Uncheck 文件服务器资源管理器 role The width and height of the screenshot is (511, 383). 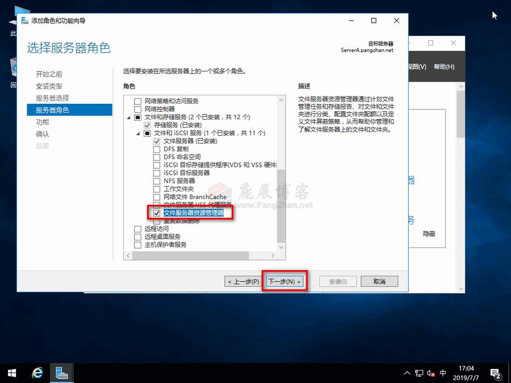156,212
